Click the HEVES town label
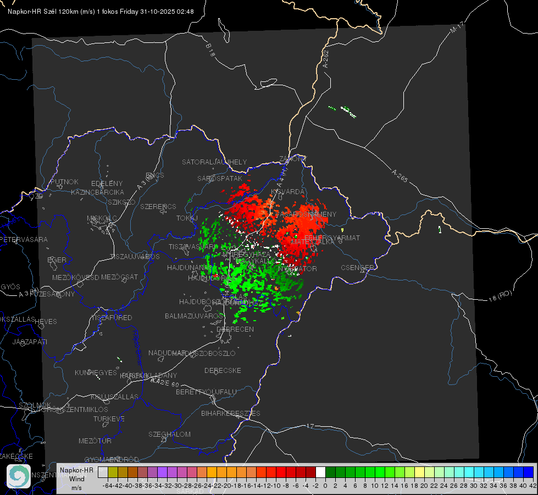Screen dimensions: 538x495 [x=46, y=322]
